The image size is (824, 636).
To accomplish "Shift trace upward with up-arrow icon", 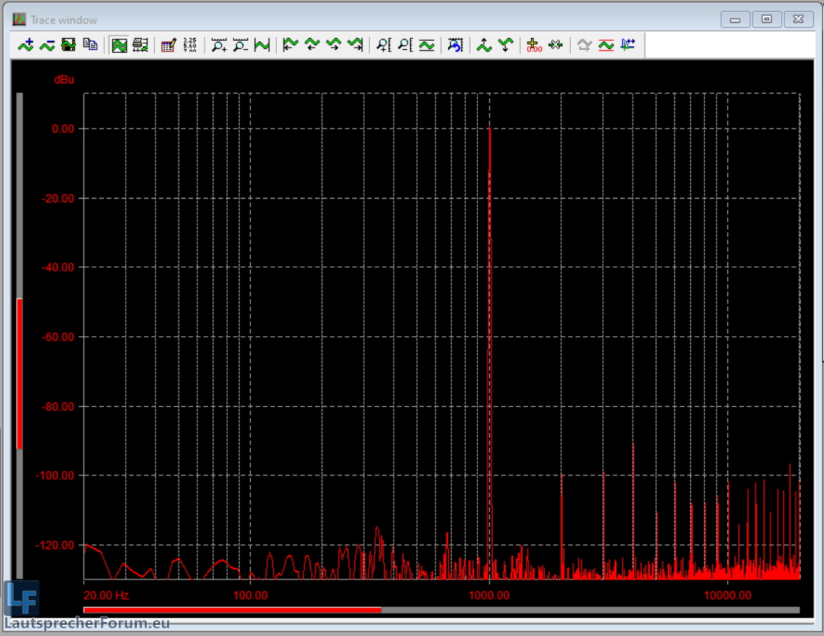I will pyautogui.click(x=484, y=45).
